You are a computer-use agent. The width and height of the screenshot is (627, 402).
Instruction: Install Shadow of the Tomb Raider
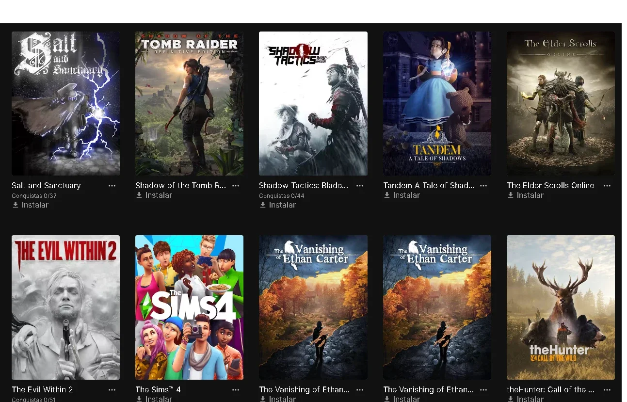pyautogui.click(x=154, y=195)
